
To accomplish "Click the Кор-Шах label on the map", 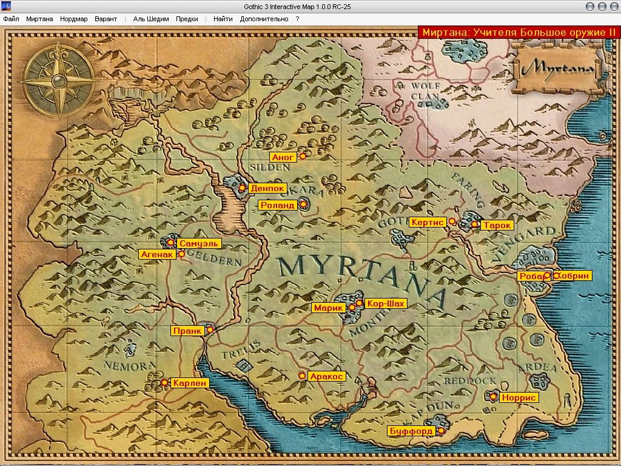I will [x=386, y=302].
